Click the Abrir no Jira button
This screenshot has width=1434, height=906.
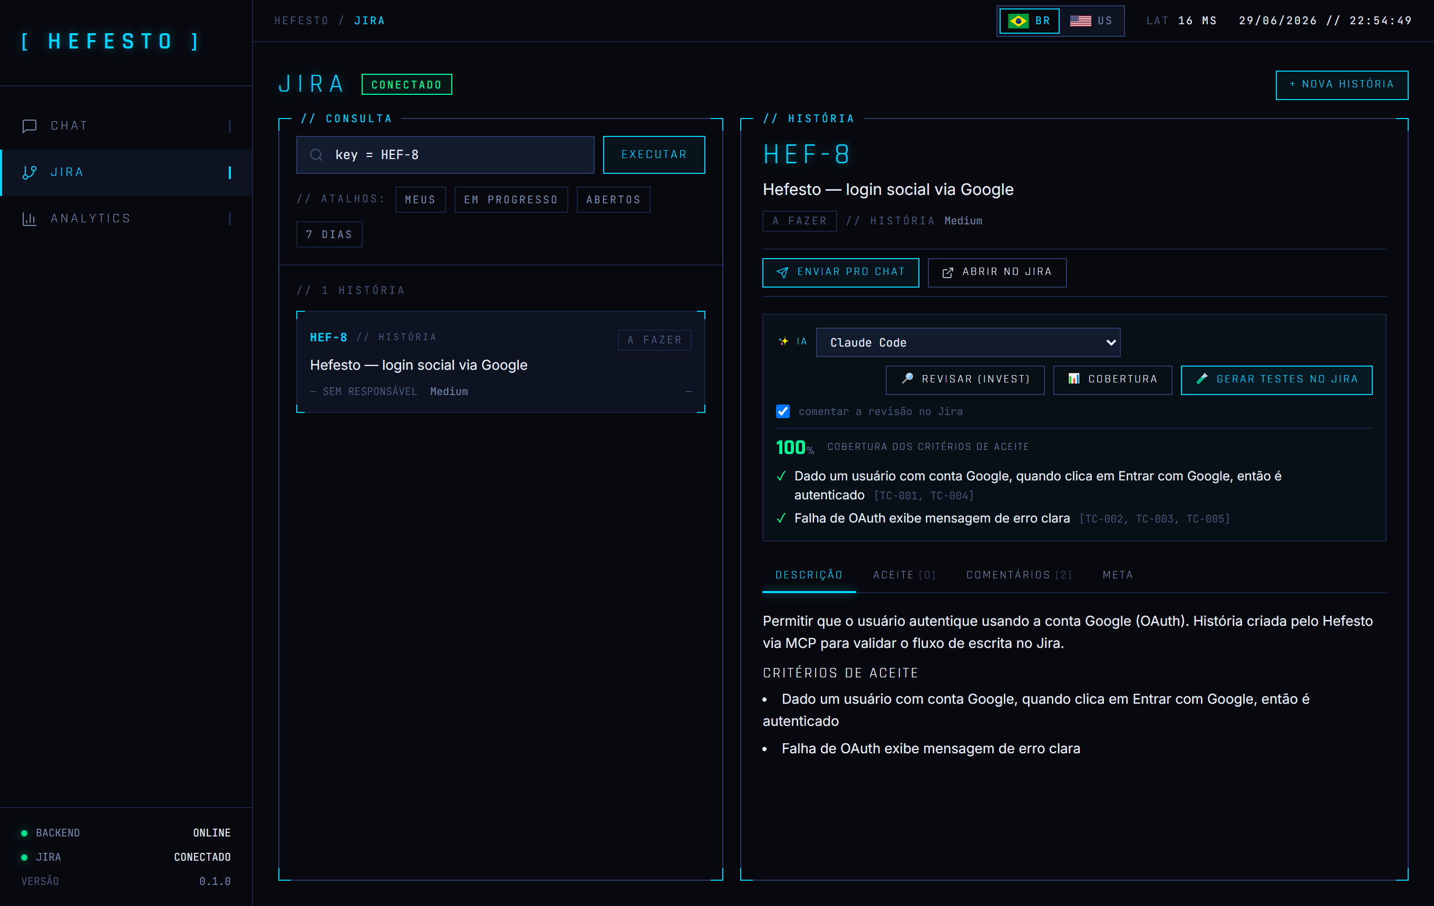997,272
